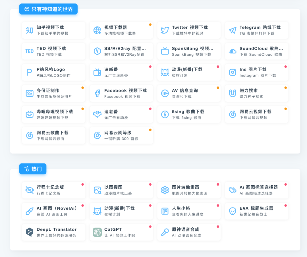Screen dimensions: 307x257
Task: Click the 5sing circle icon
Action: click(x=165, y=114)
